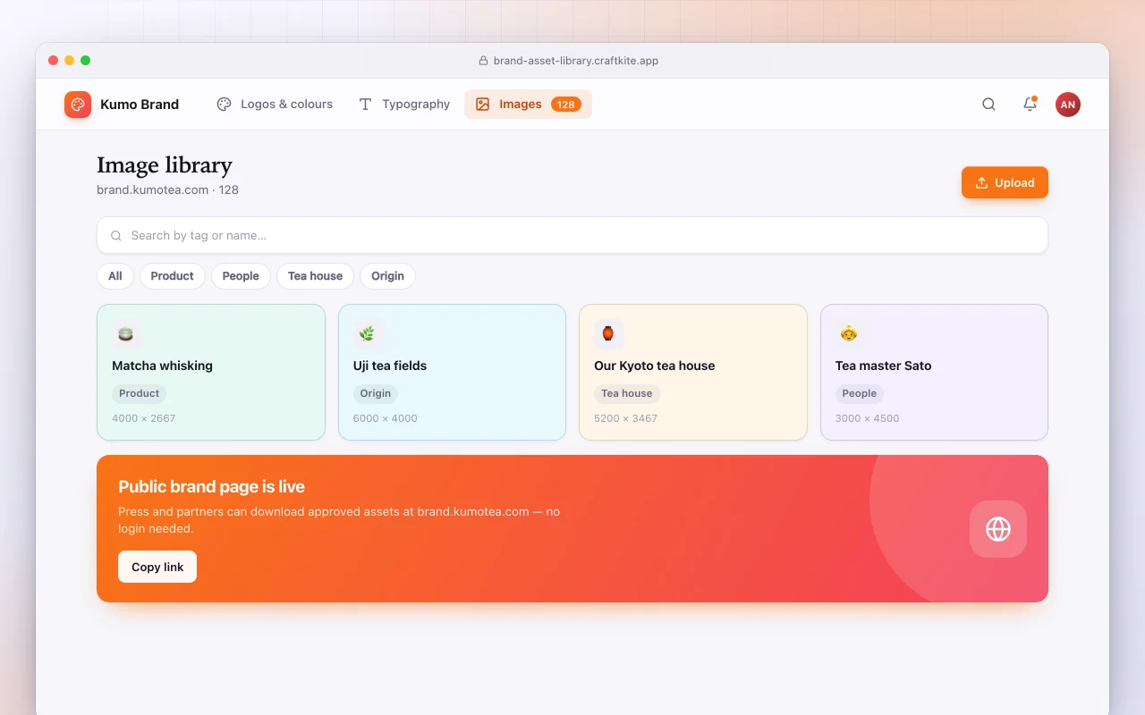Click the Upload button

tap(1005, 182)
